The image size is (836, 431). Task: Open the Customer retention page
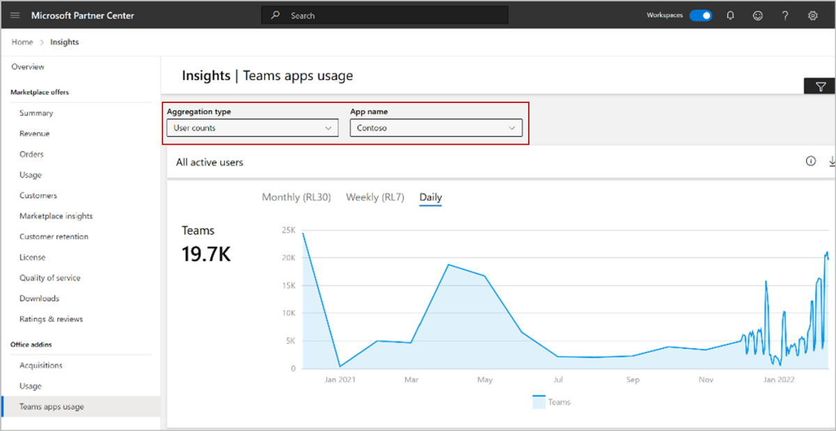(54, 237)
